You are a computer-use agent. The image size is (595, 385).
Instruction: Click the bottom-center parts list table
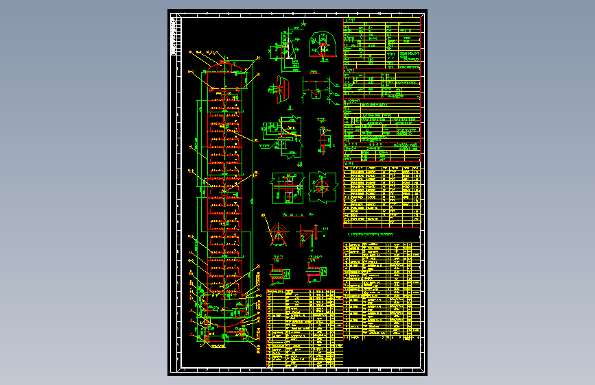point(305,329)
